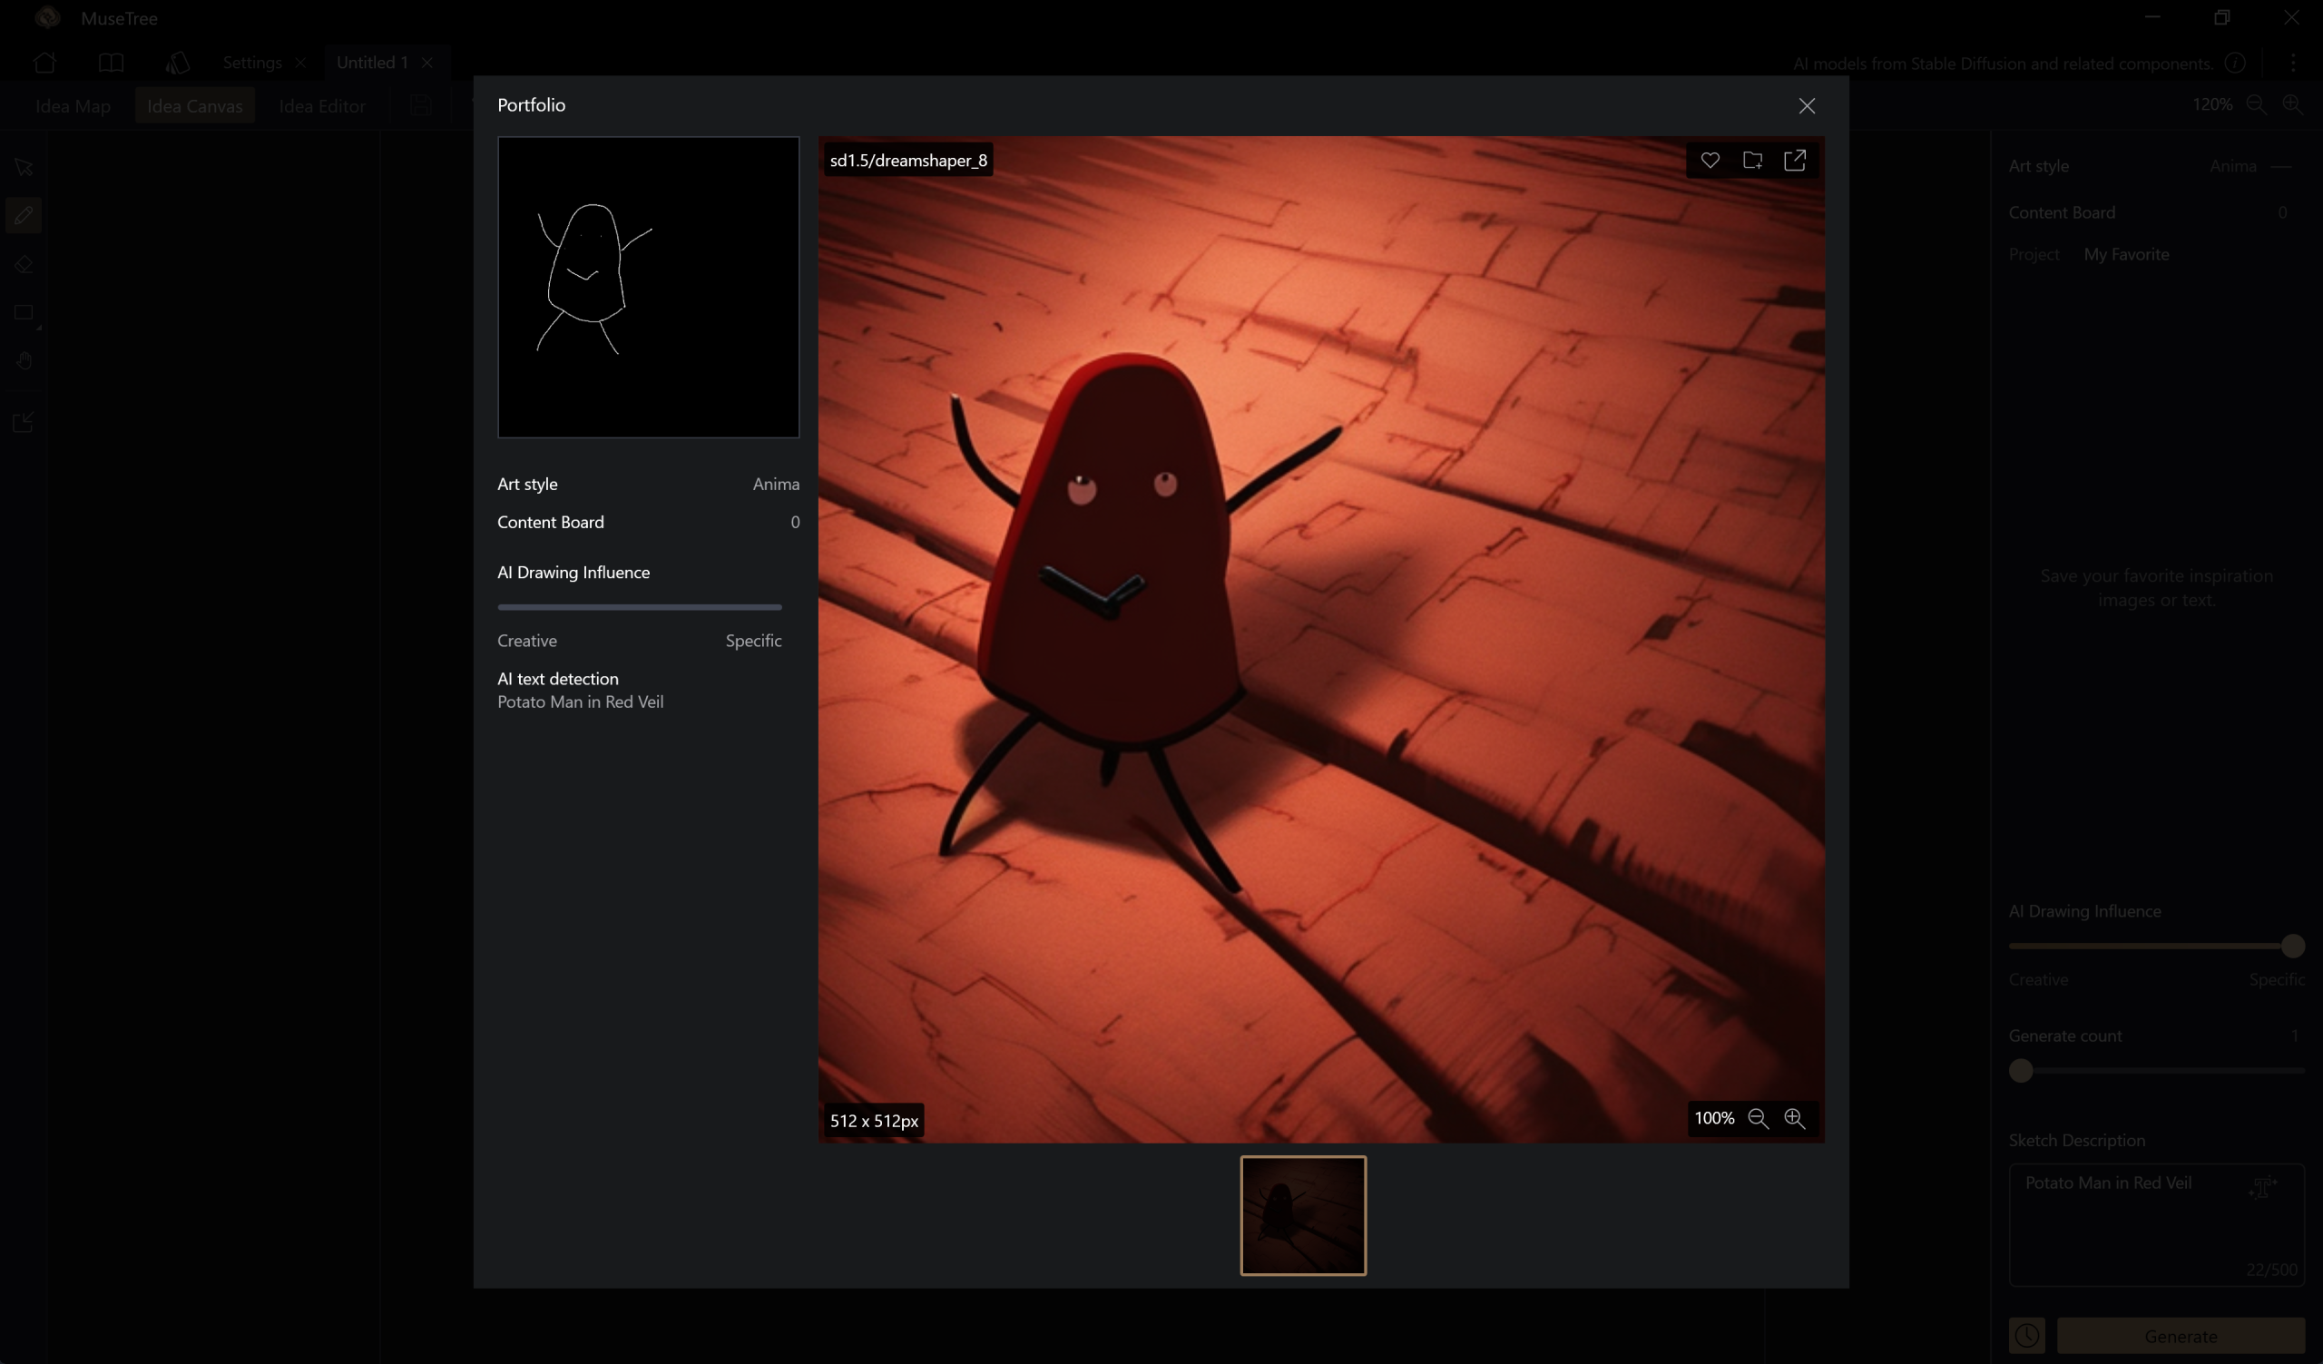This screenshot has height=1364, width=2323.
Task: Click the sketch preview thumbnail in Portfolio
Action: 648,287
